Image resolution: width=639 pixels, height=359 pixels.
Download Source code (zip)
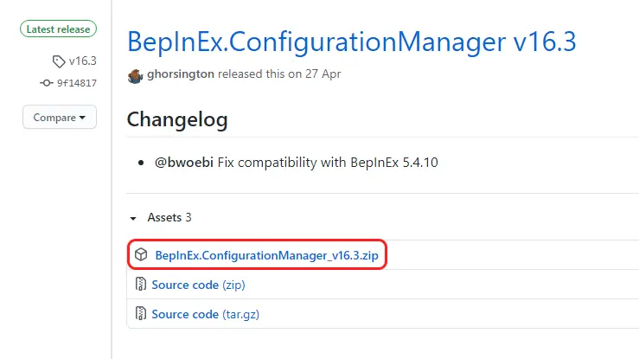pyautogui.click(x=199, y=285)
